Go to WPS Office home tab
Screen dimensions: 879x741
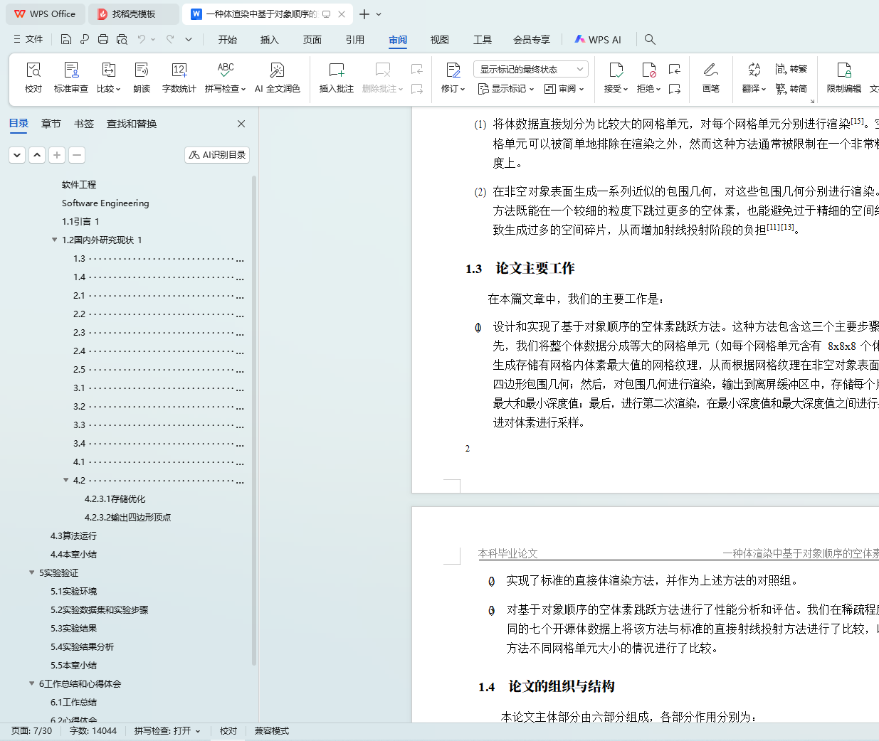coord(45,14)
